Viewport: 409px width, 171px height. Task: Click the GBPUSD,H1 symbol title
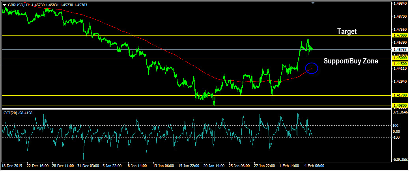tap(18, 5)
